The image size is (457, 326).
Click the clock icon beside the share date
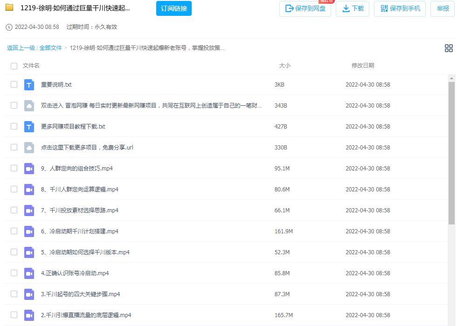click(x=9, y=27)
